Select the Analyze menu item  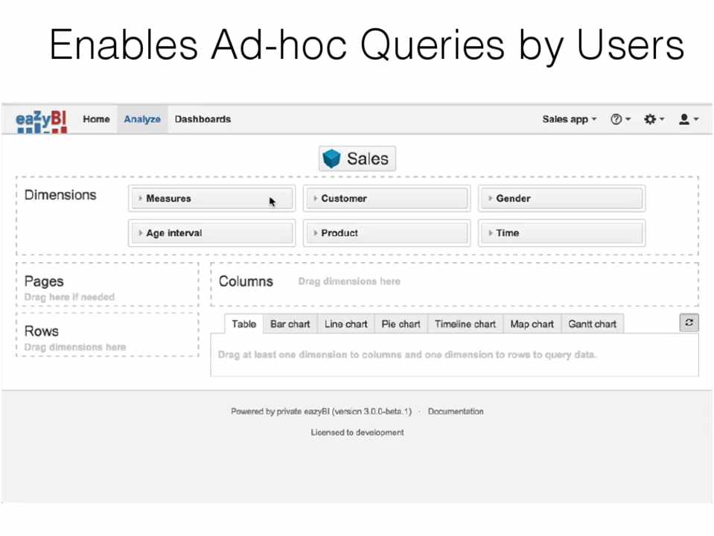pyautogui.click(x=142, y=119)
